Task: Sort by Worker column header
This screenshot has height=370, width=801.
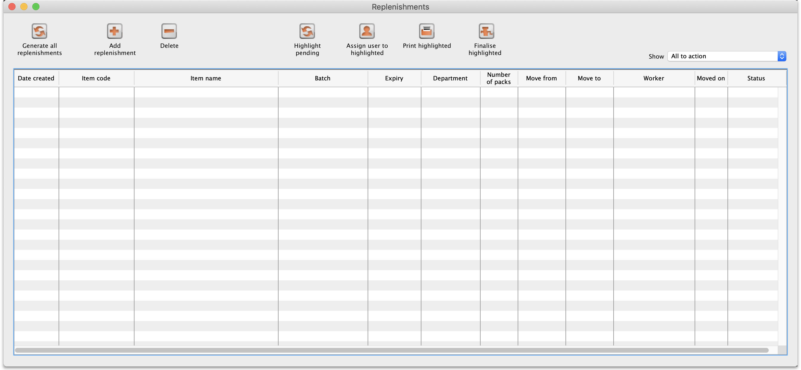Action: [654, 78]
